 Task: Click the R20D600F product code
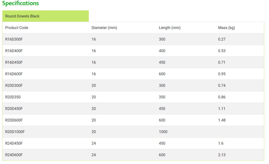click(x=14, y=120)
